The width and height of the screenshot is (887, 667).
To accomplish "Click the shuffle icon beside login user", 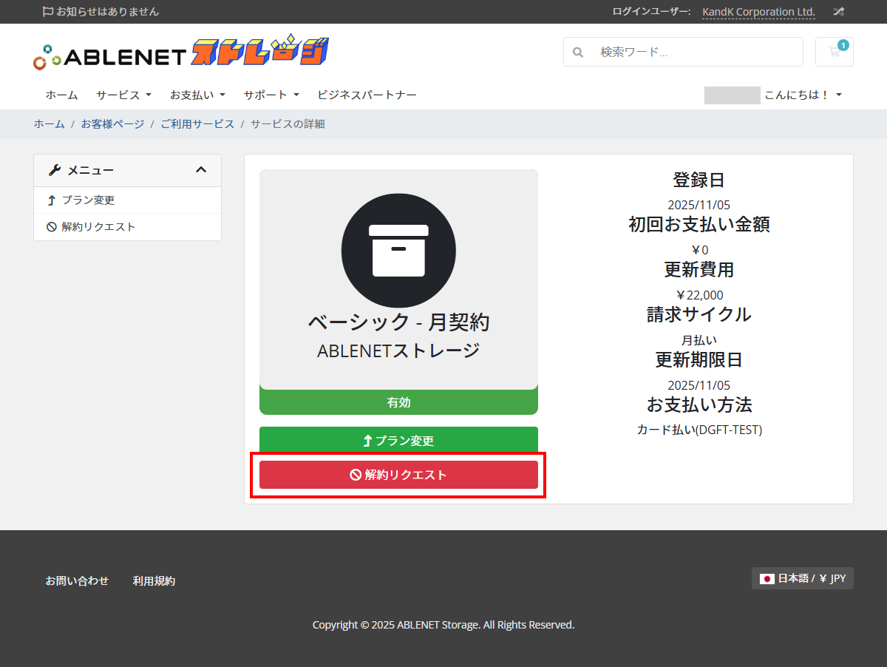I will [838, 12].
